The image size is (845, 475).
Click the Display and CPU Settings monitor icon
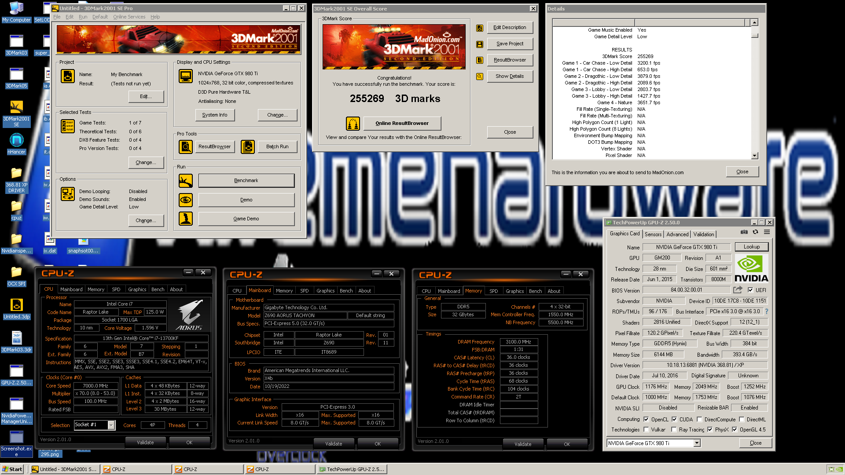186,76
